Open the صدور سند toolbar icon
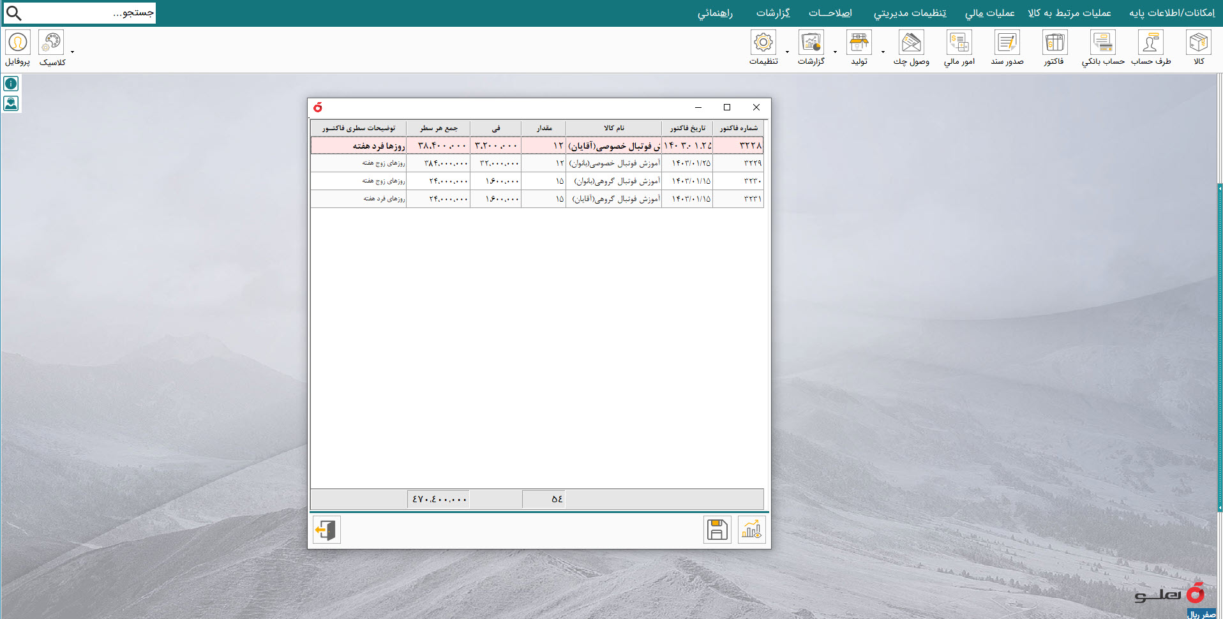1223x619 pixels. point(1007,48)
